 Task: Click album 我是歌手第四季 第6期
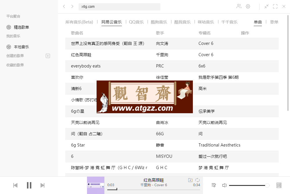pyautogui.click(x=218, y=77)
